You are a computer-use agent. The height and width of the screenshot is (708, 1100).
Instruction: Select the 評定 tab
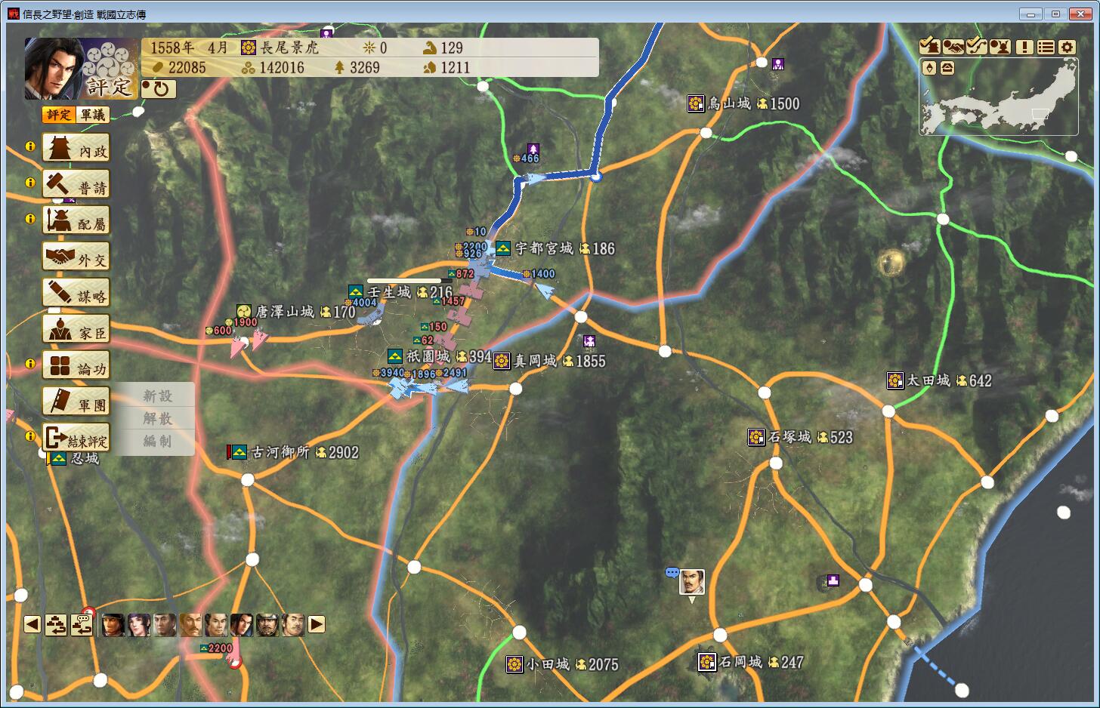coord(58,115)
